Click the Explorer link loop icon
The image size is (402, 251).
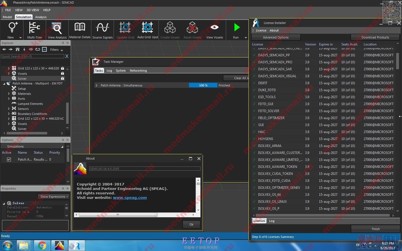click(37, 49)
